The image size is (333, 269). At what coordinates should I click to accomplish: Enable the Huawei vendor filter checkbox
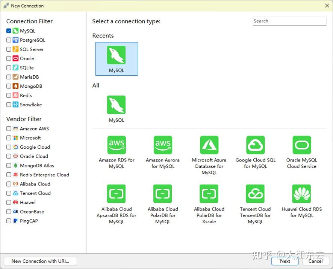pyautogui.click(x=9, y=202)
